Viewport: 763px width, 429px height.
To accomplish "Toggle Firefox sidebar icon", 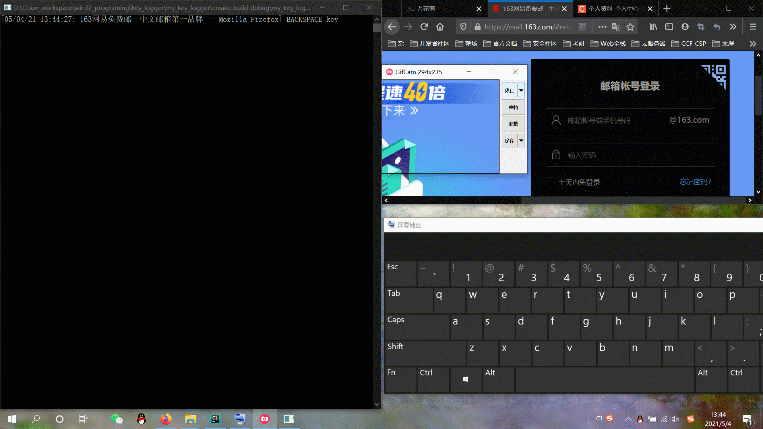I will click(669, 27).
